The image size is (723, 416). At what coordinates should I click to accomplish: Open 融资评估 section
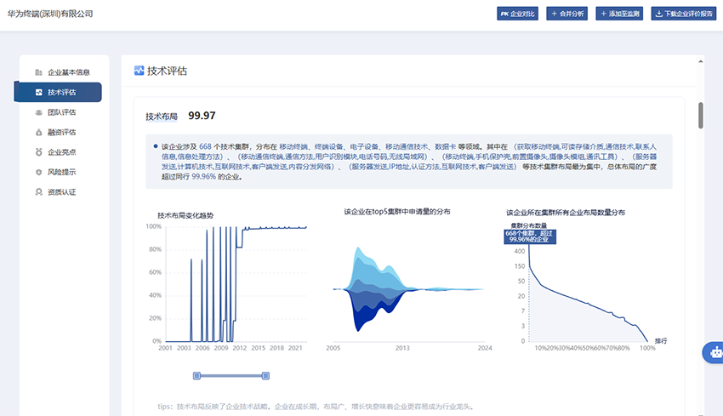pyautogui.click(x=62, y=133)
